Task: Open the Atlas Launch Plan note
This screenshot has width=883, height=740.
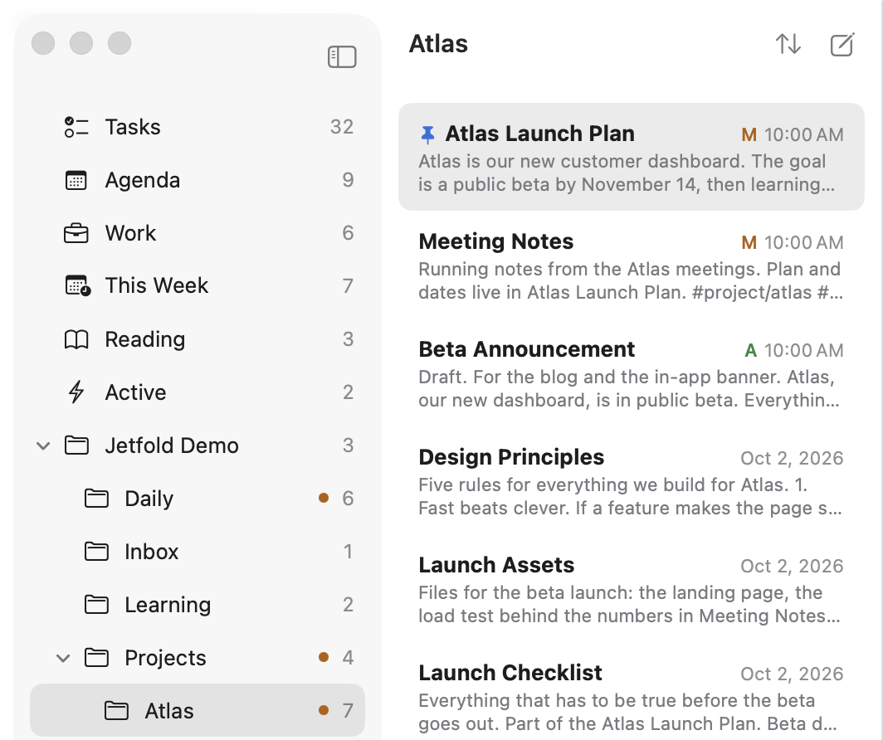Action: [632, 157]
